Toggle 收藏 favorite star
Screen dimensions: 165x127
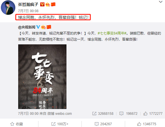click(x=17, y=124)
